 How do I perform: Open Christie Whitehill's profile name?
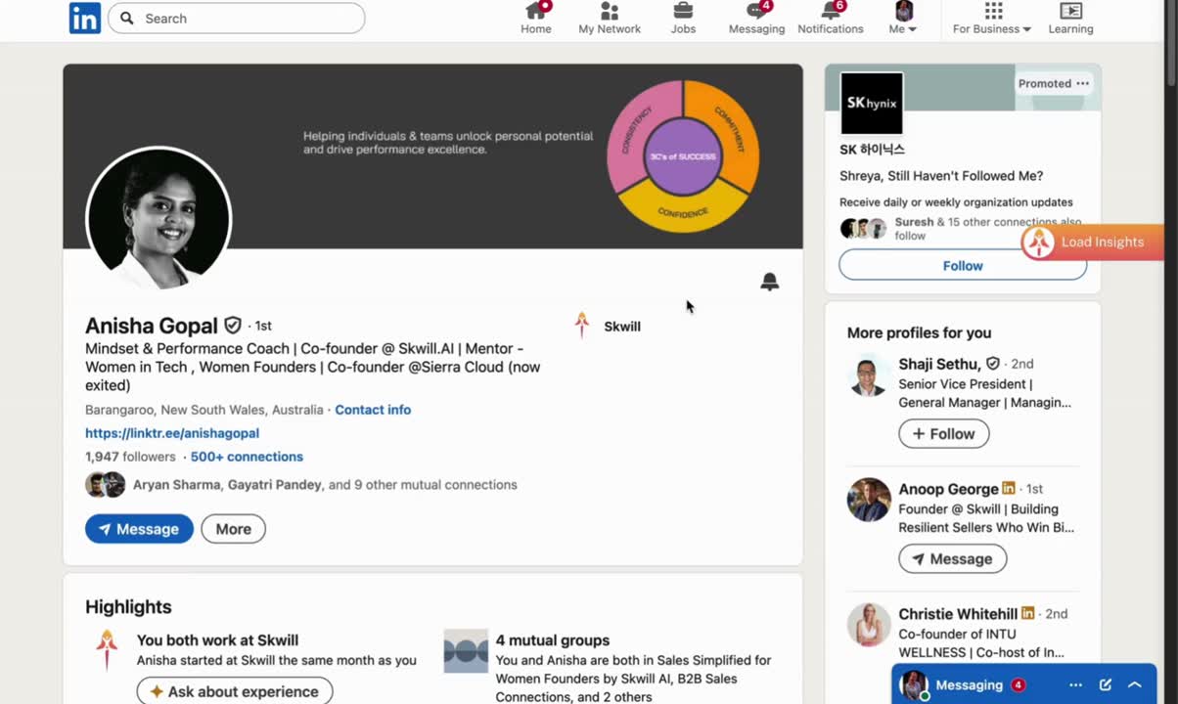[958, 614]
